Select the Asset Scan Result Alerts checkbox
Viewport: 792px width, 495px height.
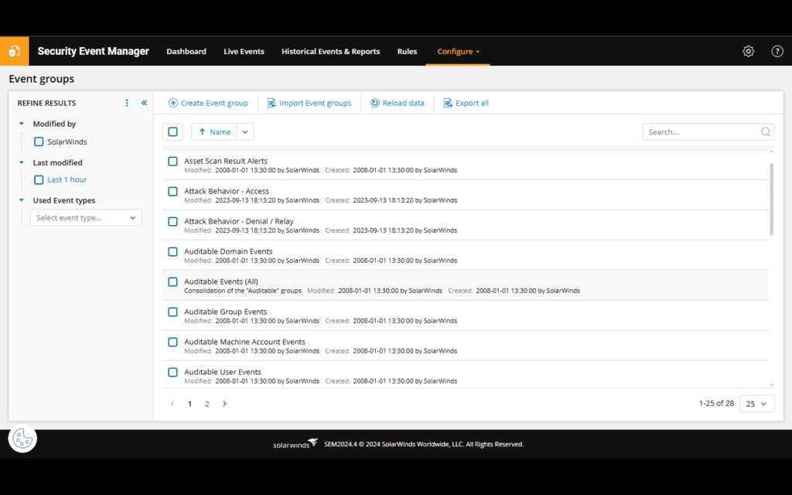[172, 161]
